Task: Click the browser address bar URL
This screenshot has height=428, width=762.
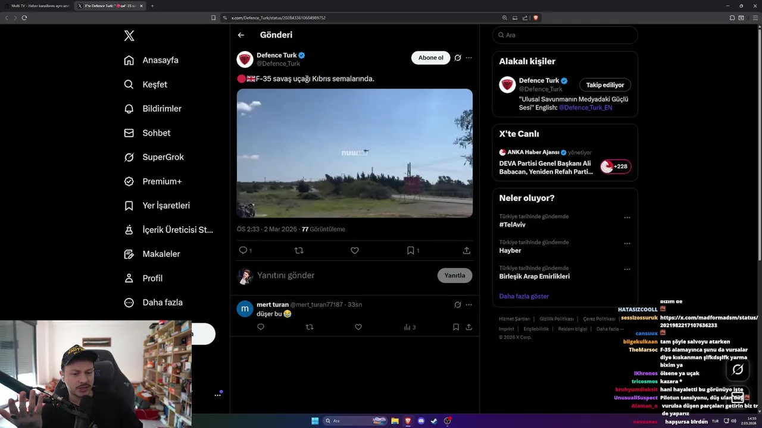Action: click(x=277, y=18)
